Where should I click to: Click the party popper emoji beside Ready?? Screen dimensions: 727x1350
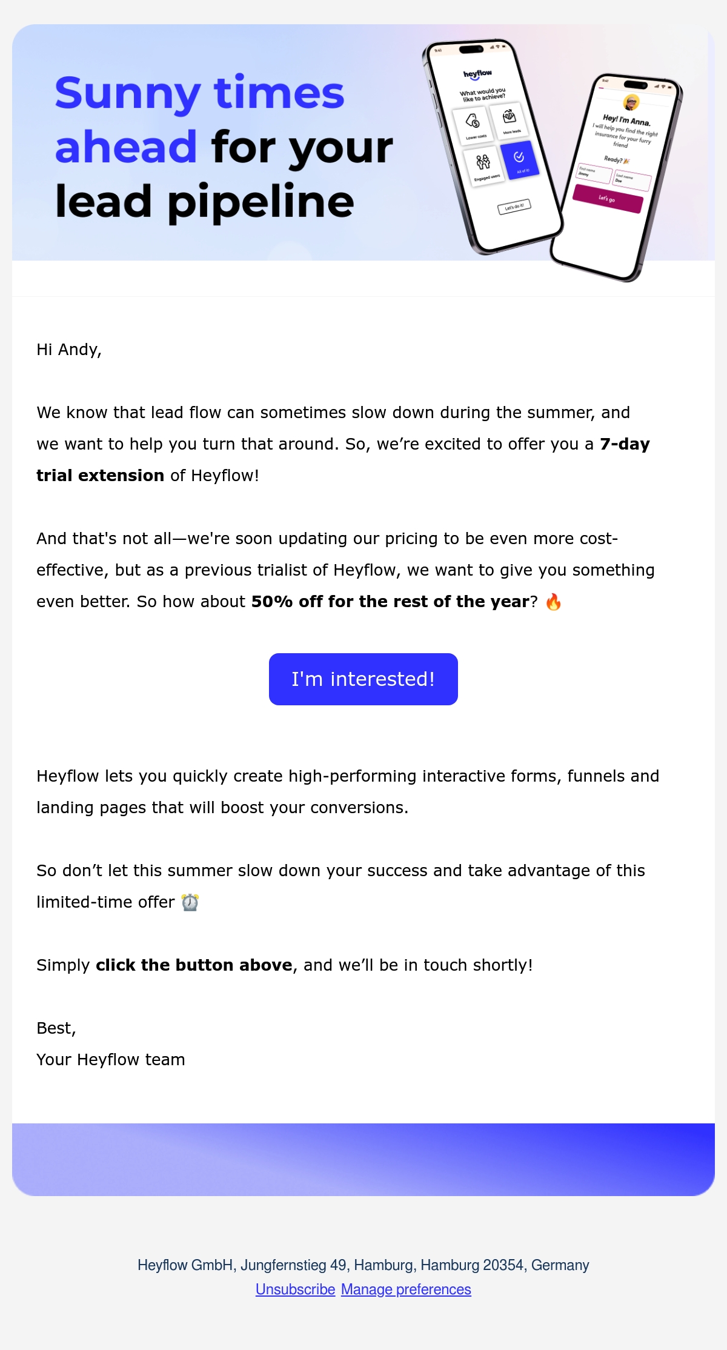(x=626, y=161)
